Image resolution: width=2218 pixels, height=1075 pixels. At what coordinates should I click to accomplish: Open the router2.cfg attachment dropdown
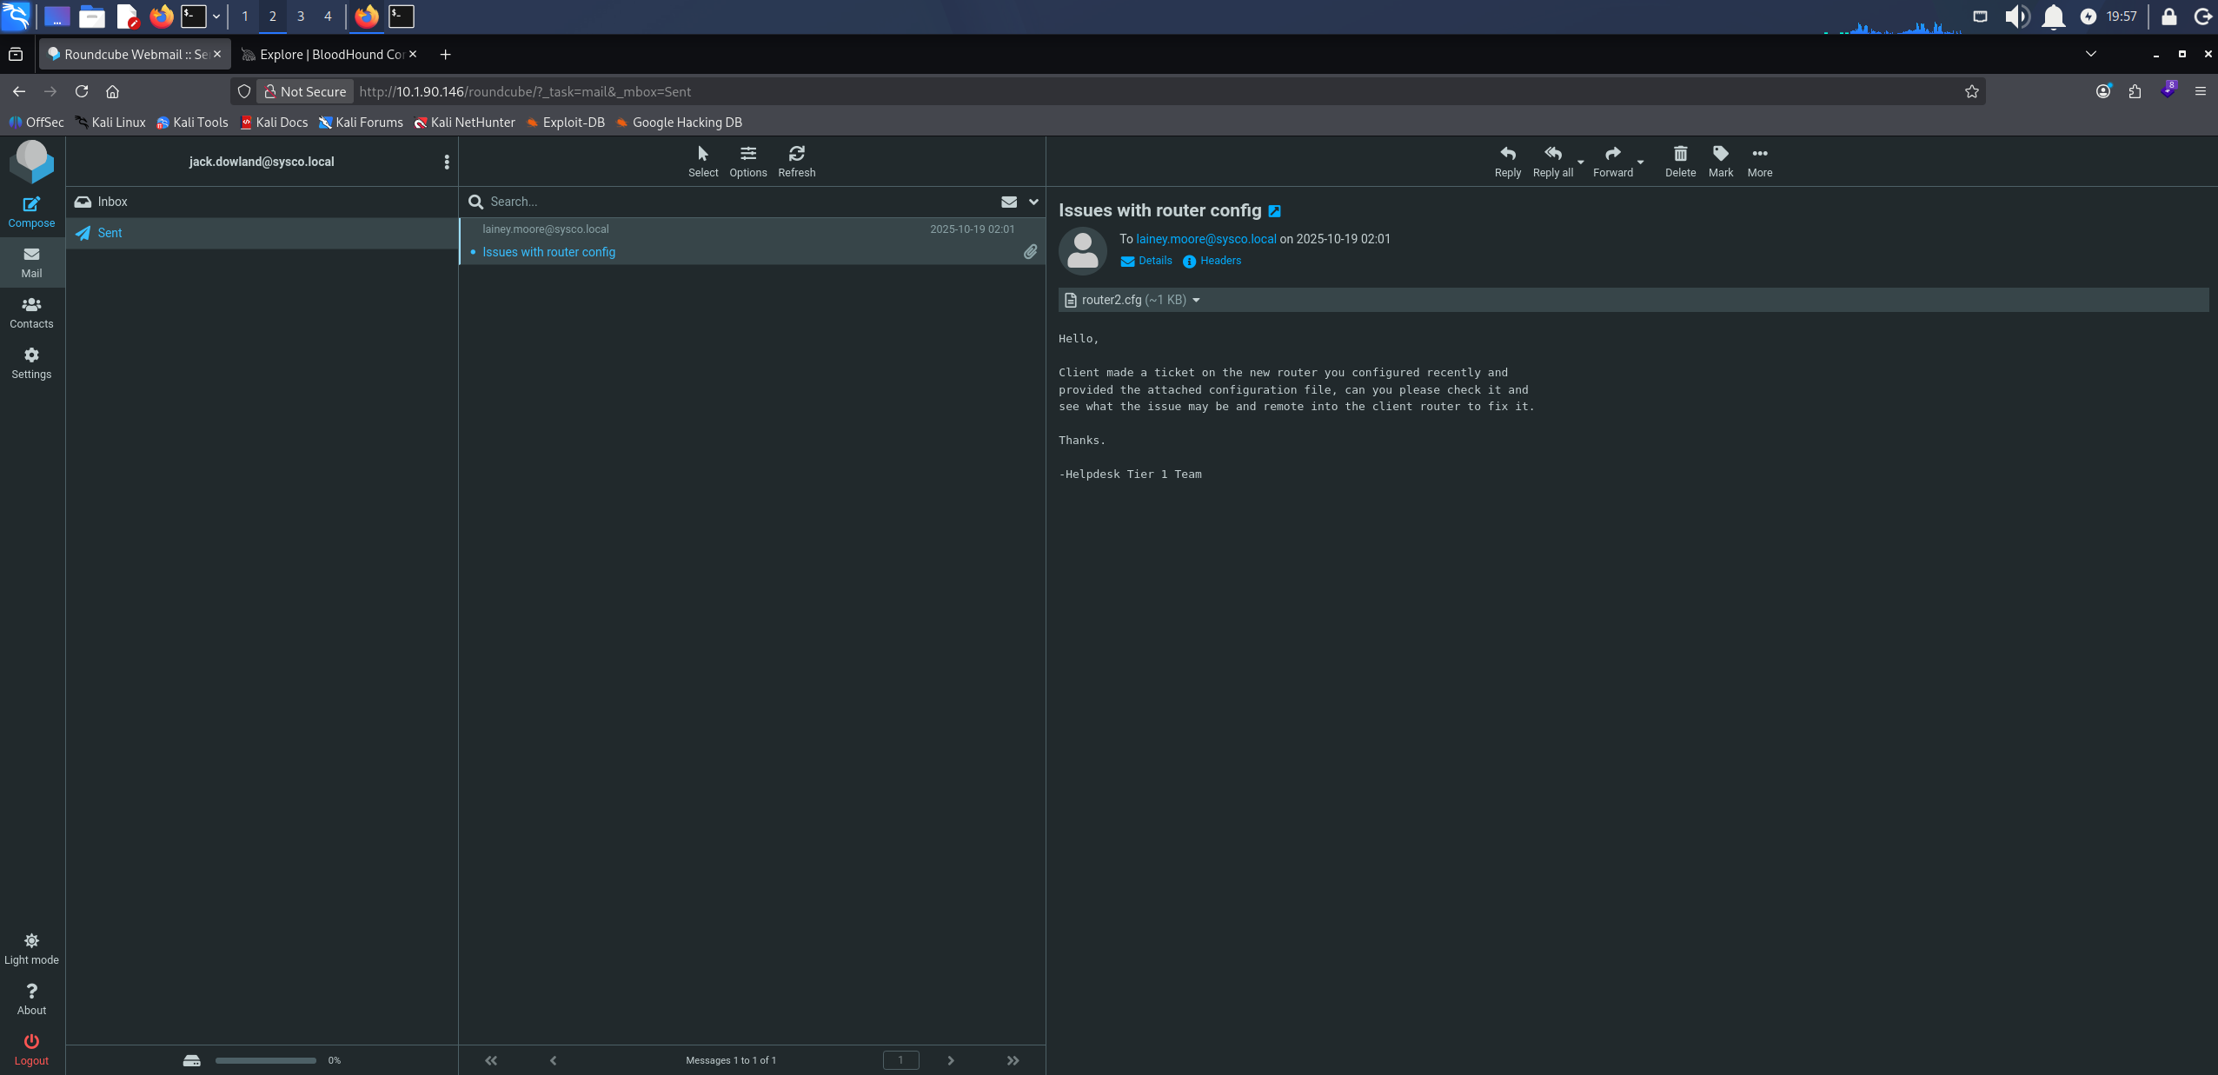pyautogui.click(x=1196, y=300)
